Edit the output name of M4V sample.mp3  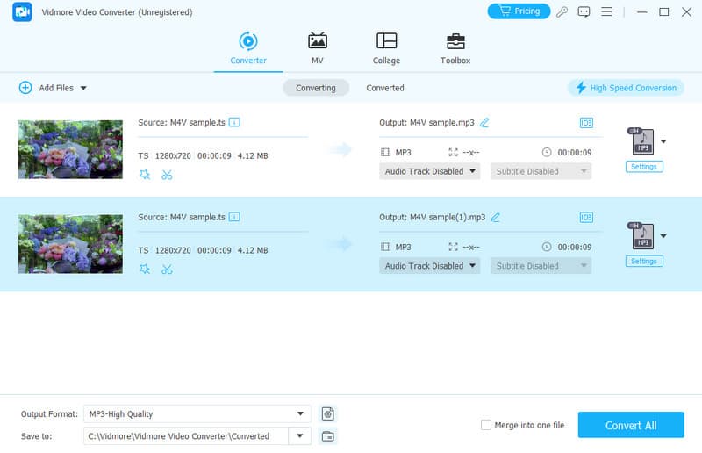pos(484,123)
